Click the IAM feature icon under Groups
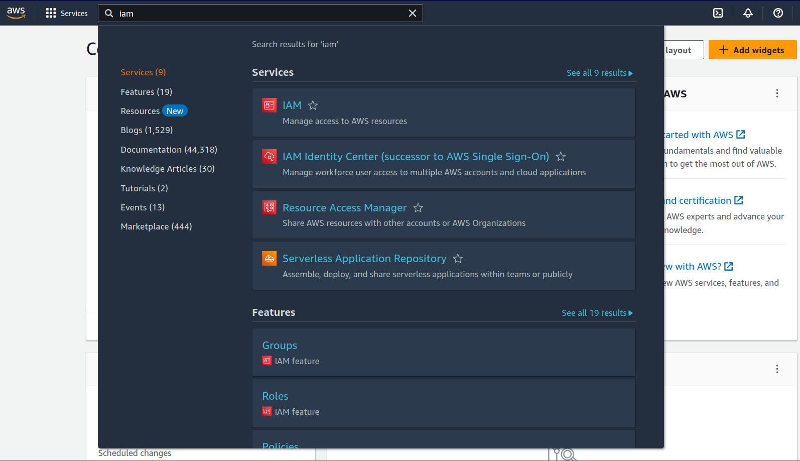 point(267,361)
